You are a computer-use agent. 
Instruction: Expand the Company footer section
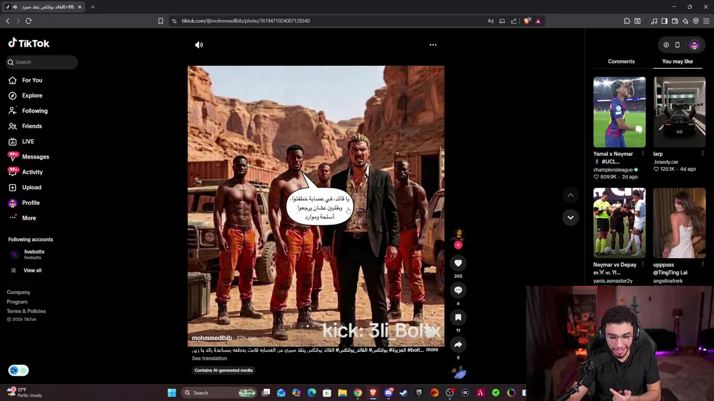[x=18, y=292]
